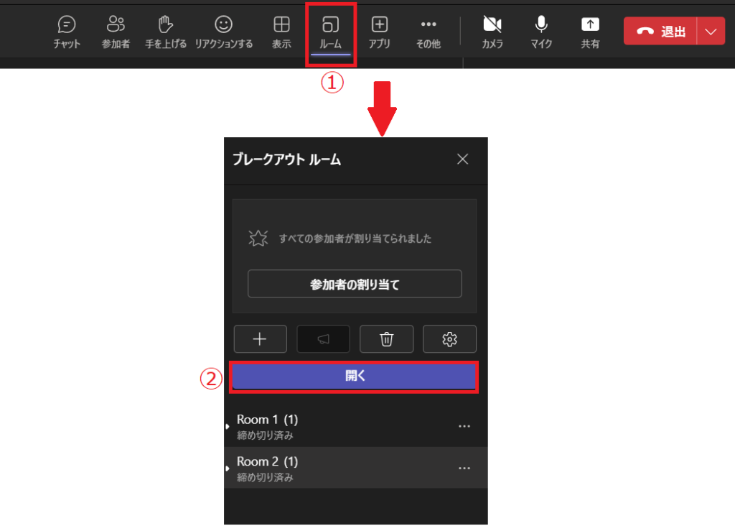Close the ブレークアウト ルーム panel
Viewport: 735px width, 526px height.
[463, 160]
